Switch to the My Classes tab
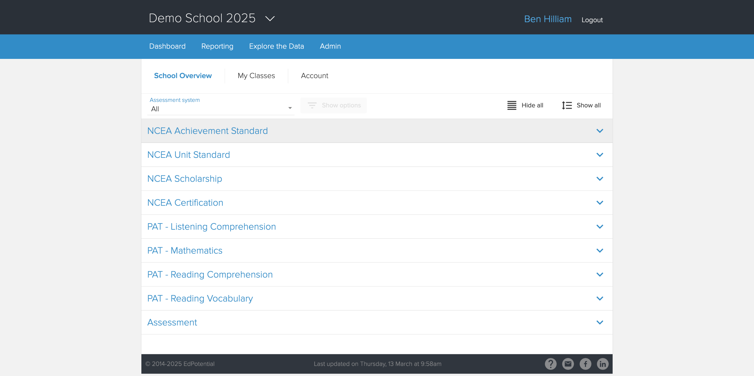 point(256,76)
